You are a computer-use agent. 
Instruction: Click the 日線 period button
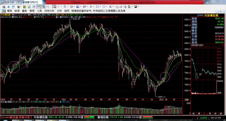tap(187, 100)
